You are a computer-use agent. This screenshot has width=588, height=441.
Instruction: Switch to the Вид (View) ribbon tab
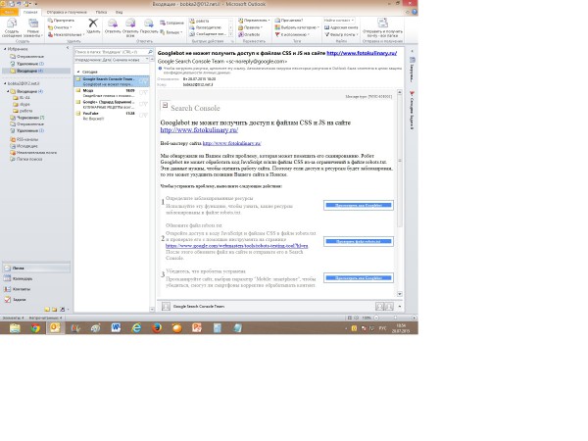(x=119, y=12)
